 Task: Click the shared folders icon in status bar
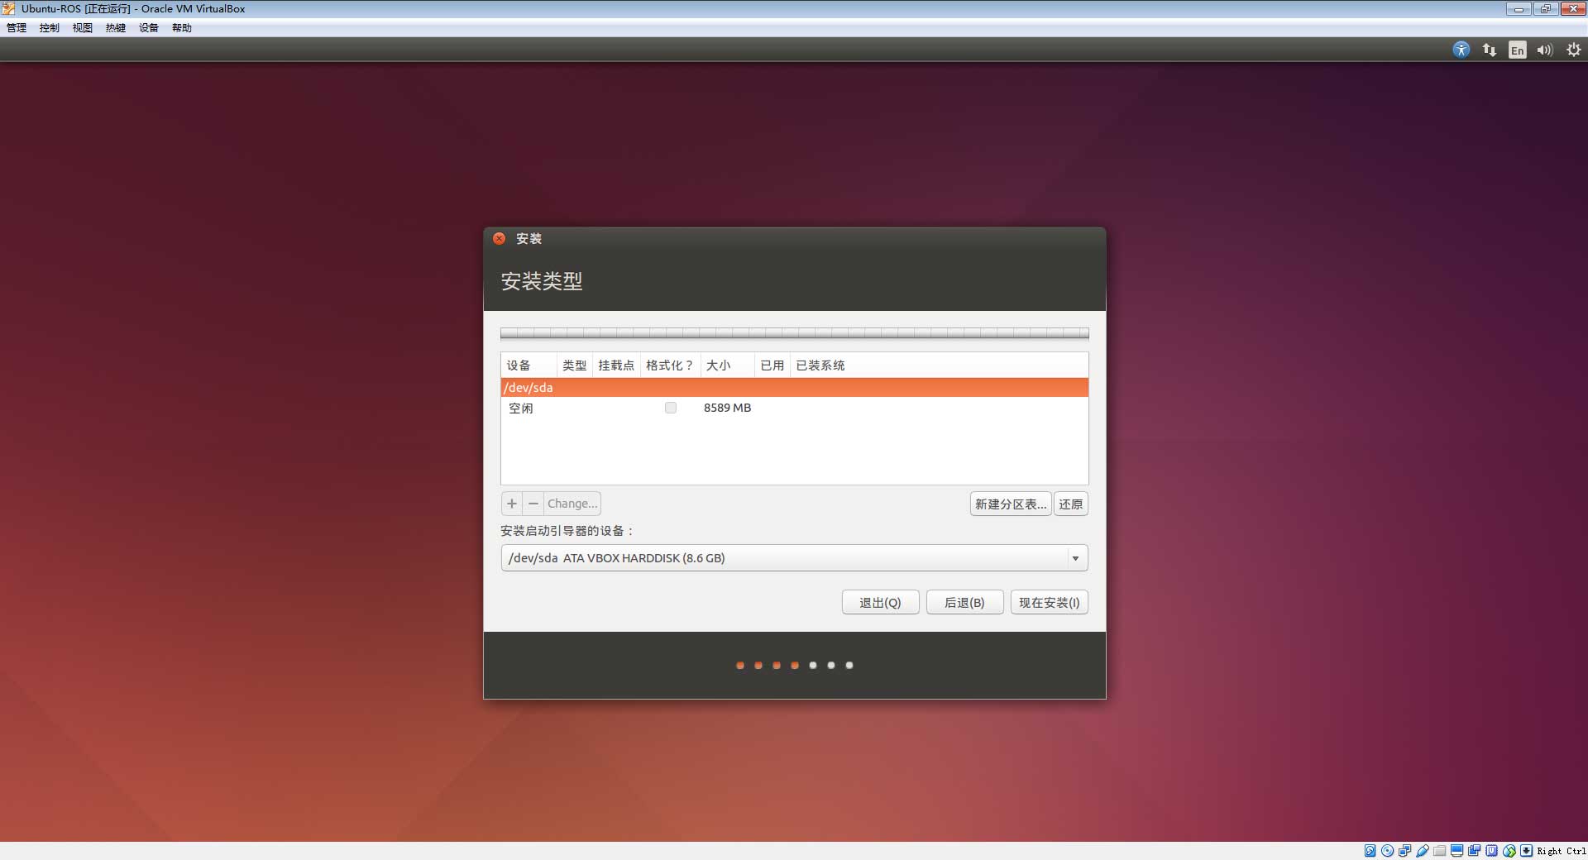coord(1440,851)
